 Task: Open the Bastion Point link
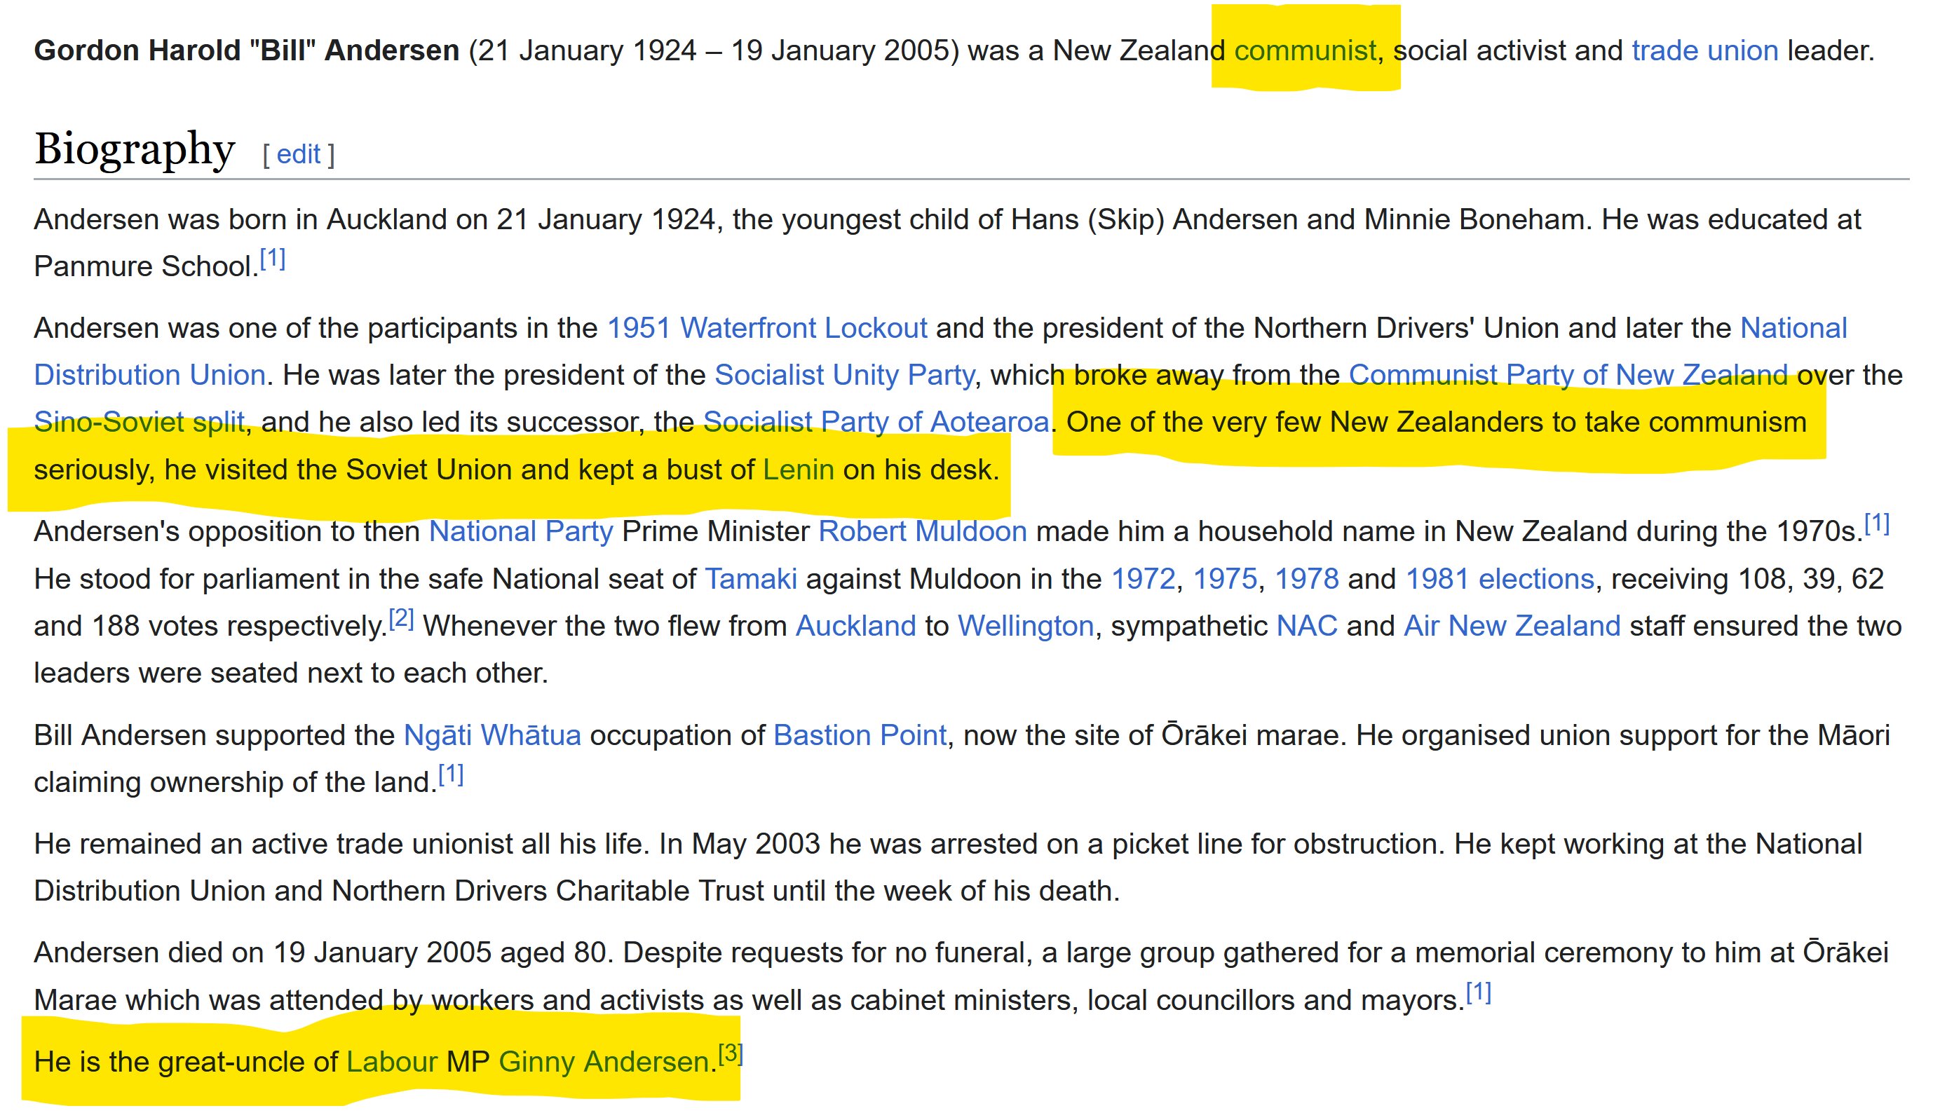860,735
